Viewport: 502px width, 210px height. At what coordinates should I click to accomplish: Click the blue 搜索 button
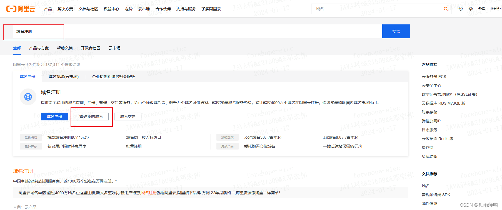[x=396, y=31]
